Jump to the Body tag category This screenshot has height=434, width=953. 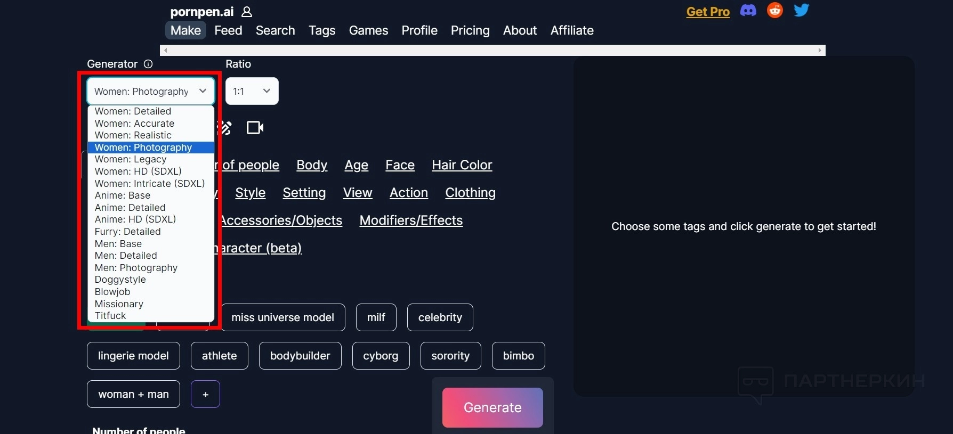pyautogui.click(x=312, y=165)
